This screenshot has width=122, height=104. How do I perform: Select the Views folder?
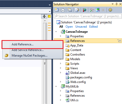(x=74, y=68)
